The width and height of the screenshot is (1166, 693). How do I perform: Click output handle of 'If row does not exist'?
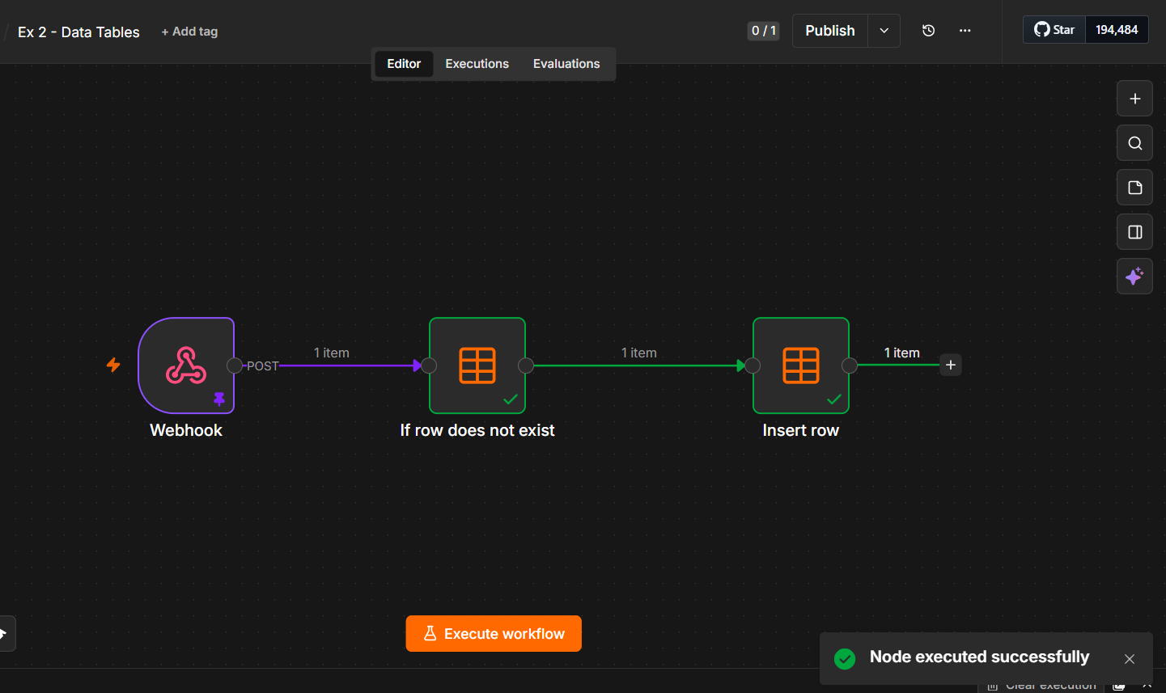click(526, 366)
